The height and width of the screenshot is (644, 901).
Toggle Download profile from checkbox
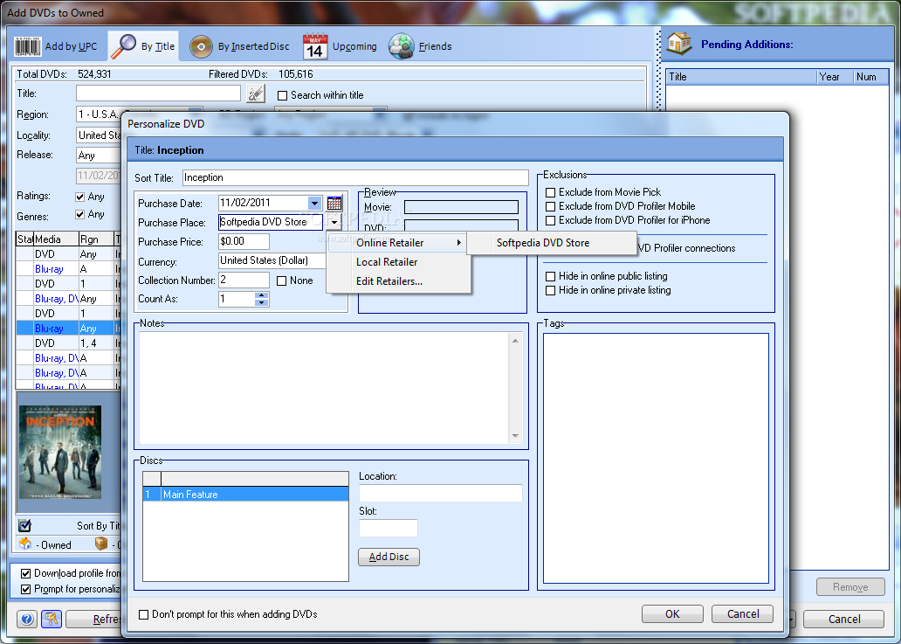[26, 573]
